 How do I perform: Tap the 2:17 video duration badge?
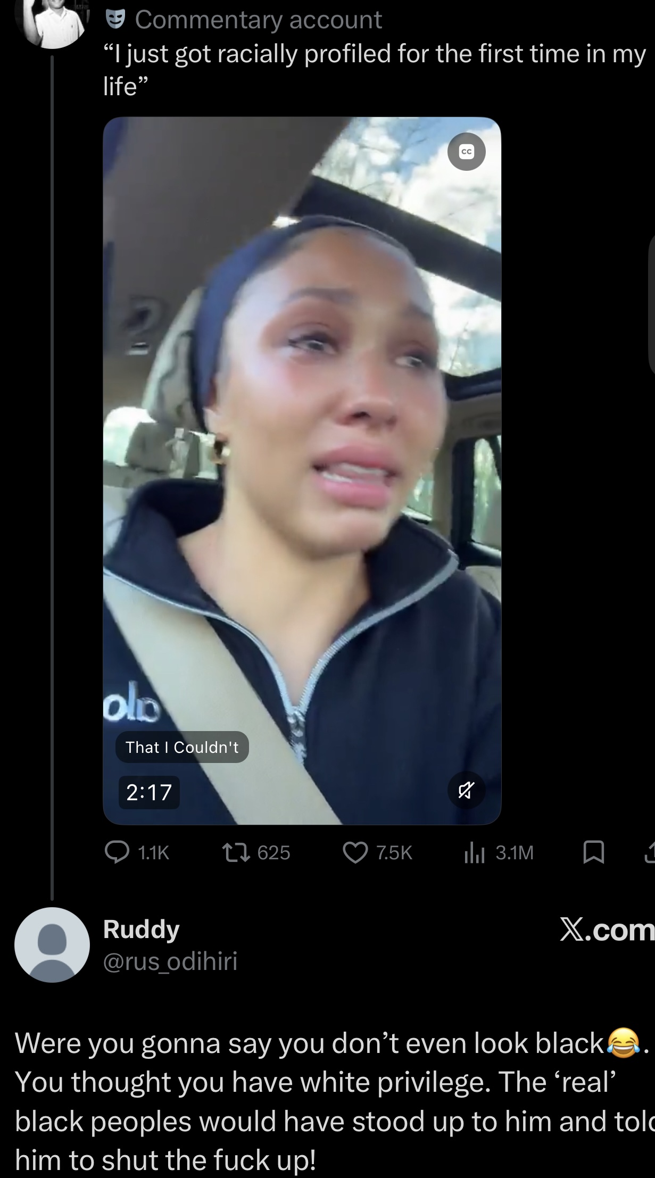pyautogui.click(x=149, y=792)
